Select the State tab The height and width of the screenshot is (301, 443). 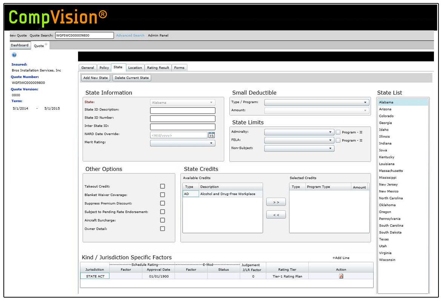[x=118, y=67]
